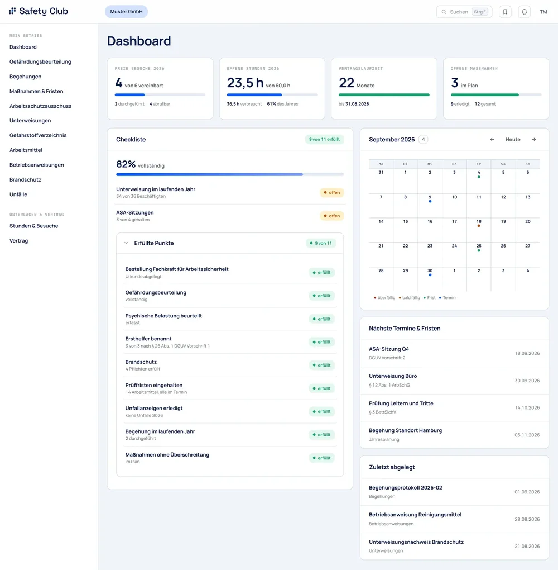Select September 9 in calendar
Viewport: 558px width, 570px height.
pyautogui.click(x=430, y=206)
